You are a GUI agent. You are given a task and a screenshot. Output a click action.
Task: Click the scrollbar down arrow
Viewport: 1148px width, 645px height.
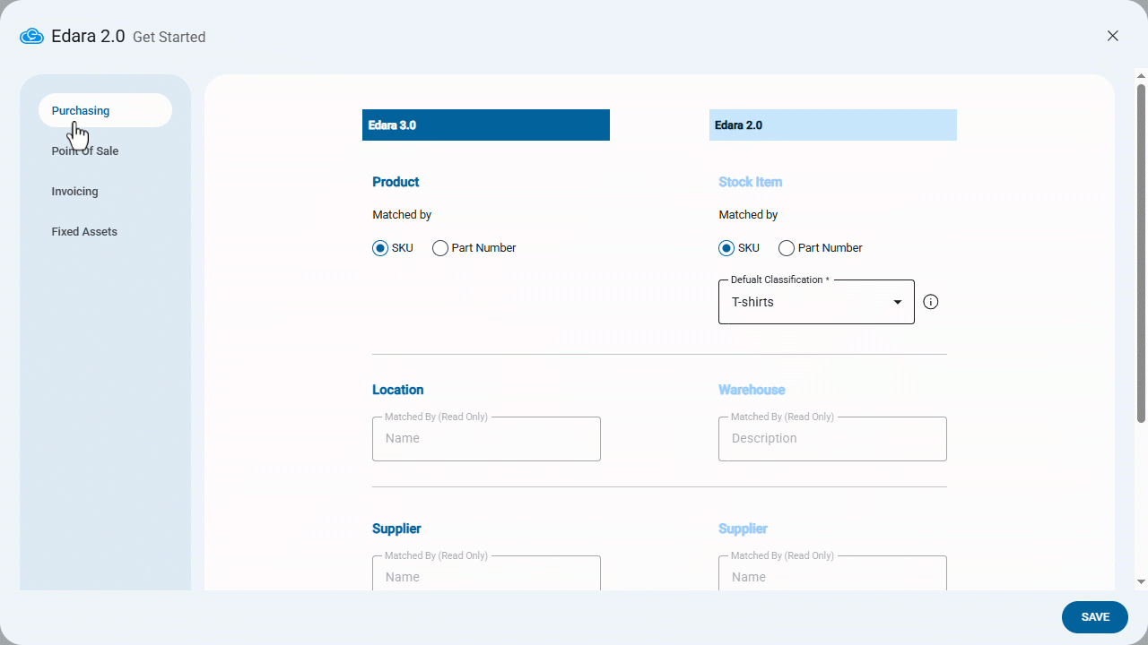click(x=1141, y=581)
